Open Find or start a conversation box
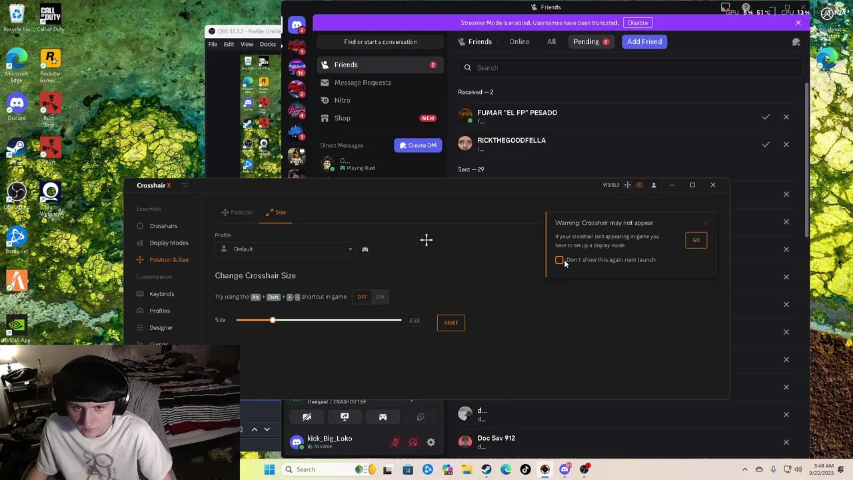The height and width of the screenshot is (480, 853). click(x=381, y=42)
